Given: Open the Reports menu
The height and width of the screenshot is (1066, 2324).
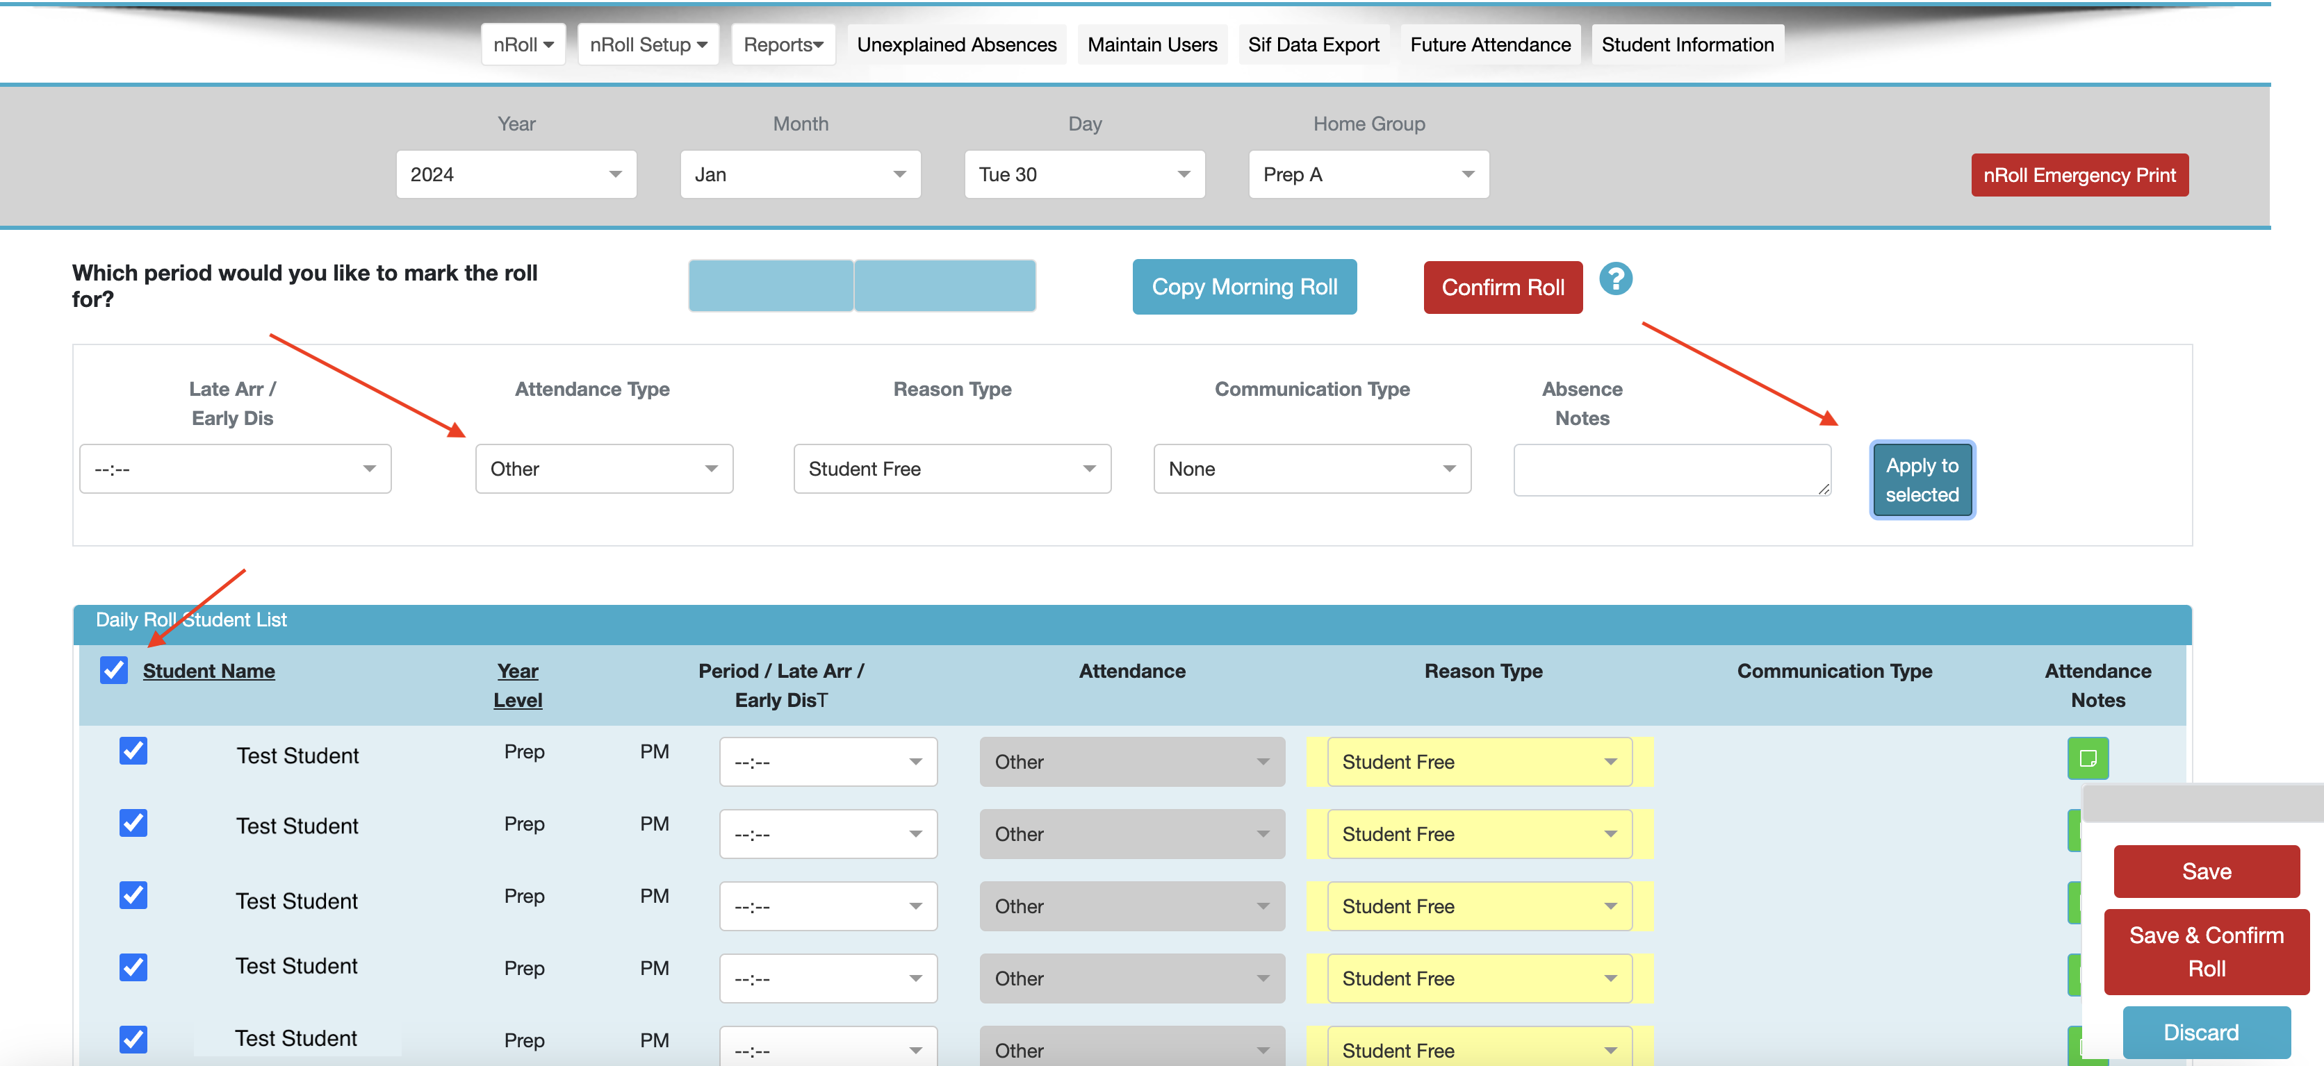Looking at the screenshot, I should coord(782,44).
